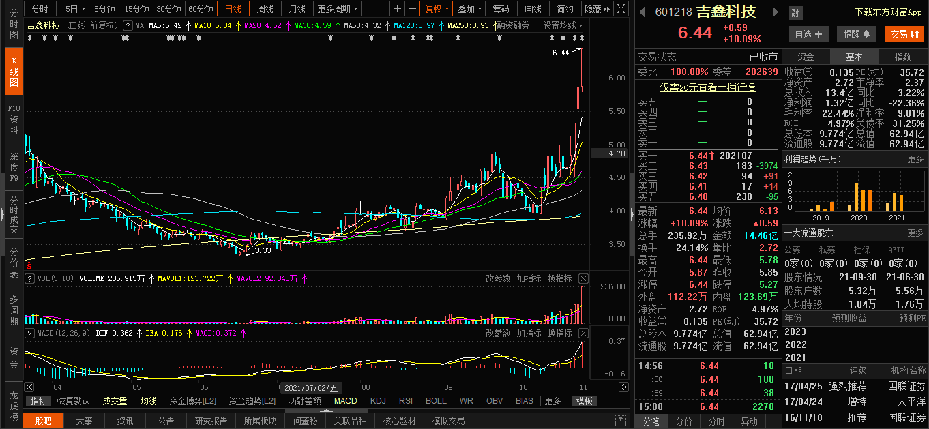Toggle 成交量 volume indicator
Image resolution: width=929 pixels, height=429 pixels.
click(x=115, y=401)
